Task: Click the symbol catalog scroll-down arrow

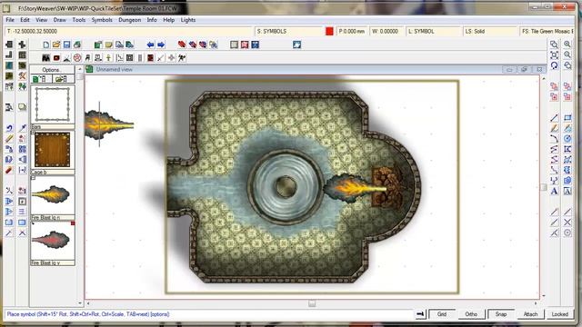Action: coord(79,302)
